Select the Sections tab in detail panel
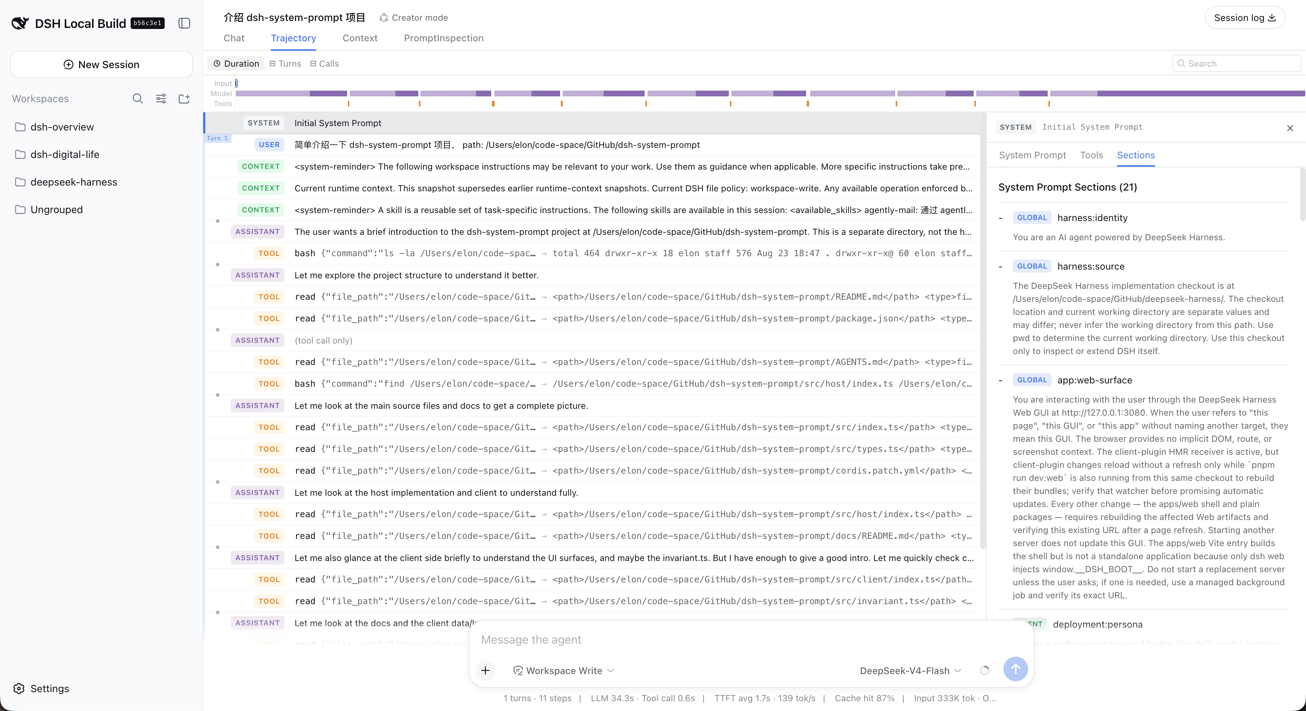The image size is (1306, 711). click(x=1135, y=155)
